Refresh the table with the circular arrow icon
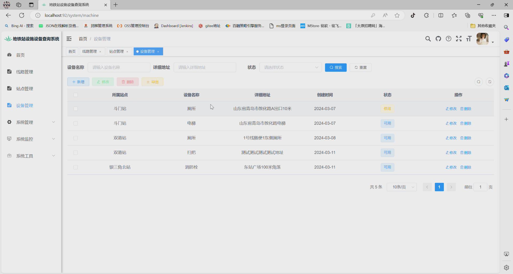Image resolution: width=513 pixels, height=274 pixels. click(490, 82)
